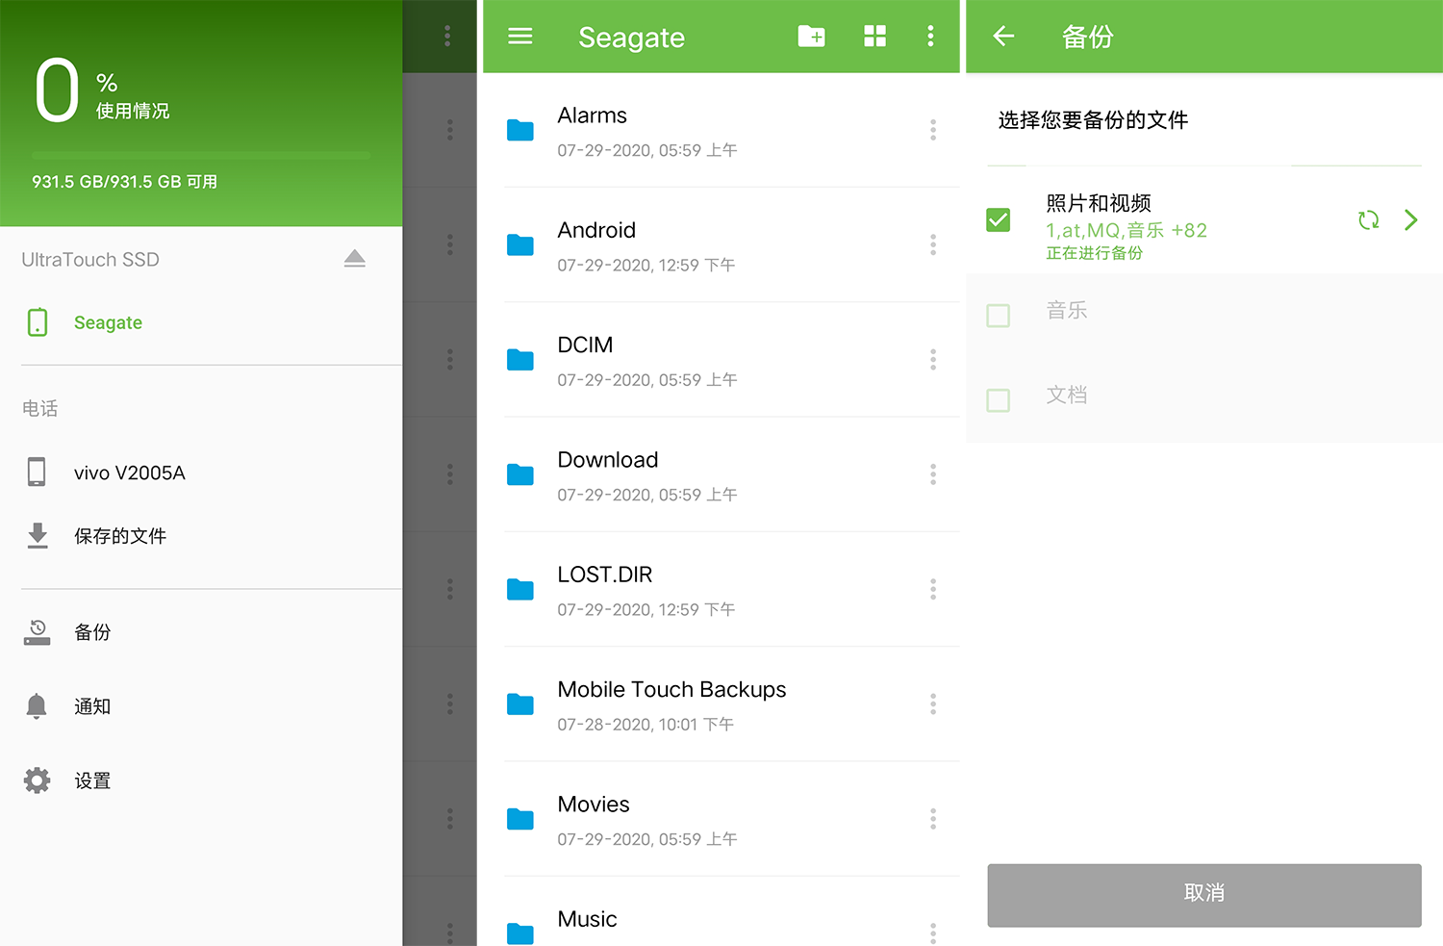Open the hamburger menu in Seagate header
1443x946 pixels.
pyautogui.click(x=520, y=36)
